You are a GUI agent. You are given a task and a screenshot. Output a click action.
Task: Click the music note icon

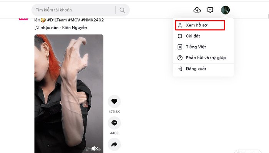pyautogui.click(x=37, y=28)
